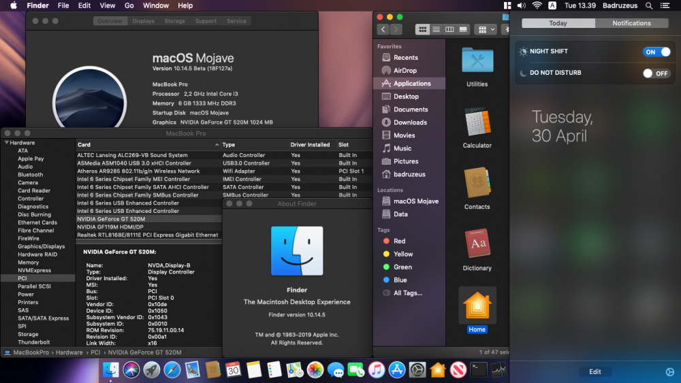Switch Finder to gallery view
This screenshot has width=681, height=383.
click(463, 29)
